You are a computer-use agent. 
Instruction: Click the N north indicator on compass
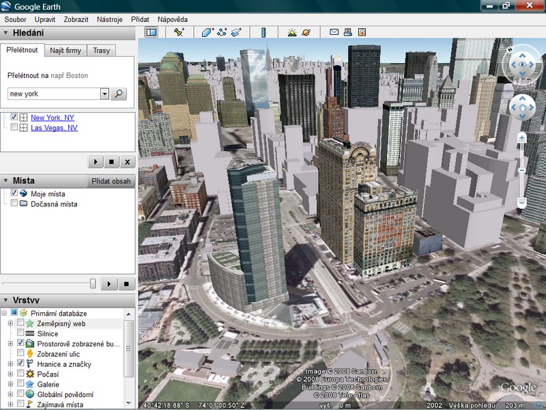coord(510,49)
